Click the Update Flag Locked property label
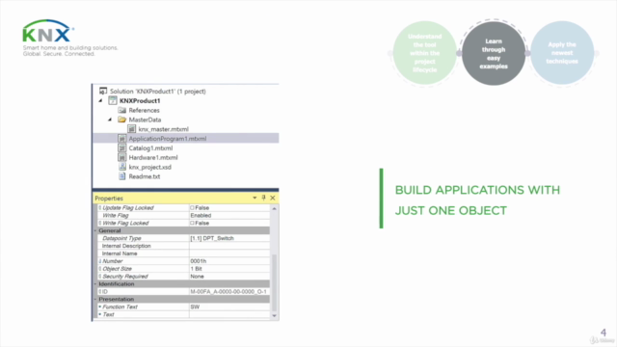 pos(128,208)
